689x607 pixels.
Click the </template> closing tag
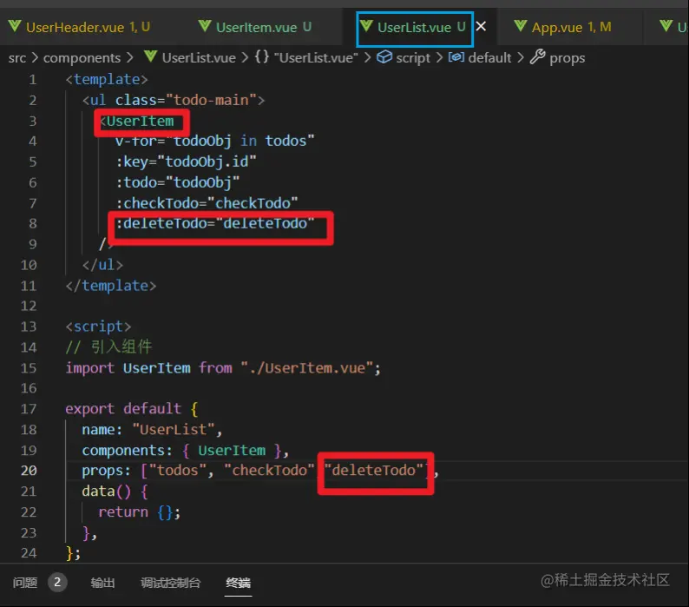pyautogui.click(x=111, y=286)
